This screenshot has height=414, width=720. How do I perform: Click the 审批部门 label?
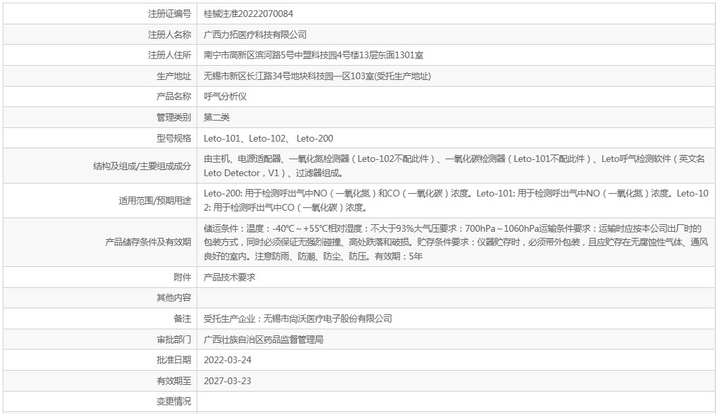(174, 339)
